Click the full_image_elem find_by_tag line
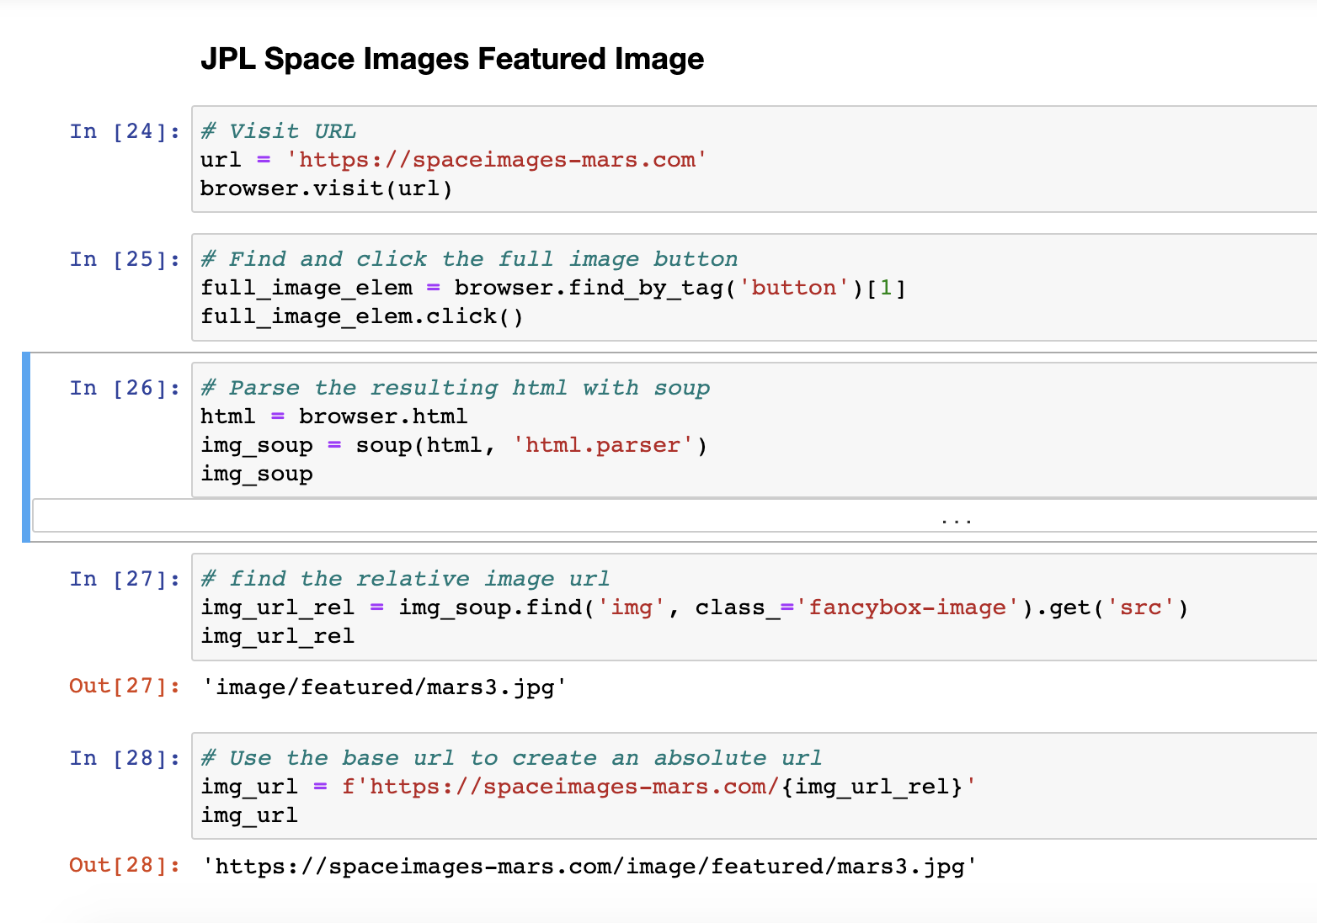 click(553, 288)
